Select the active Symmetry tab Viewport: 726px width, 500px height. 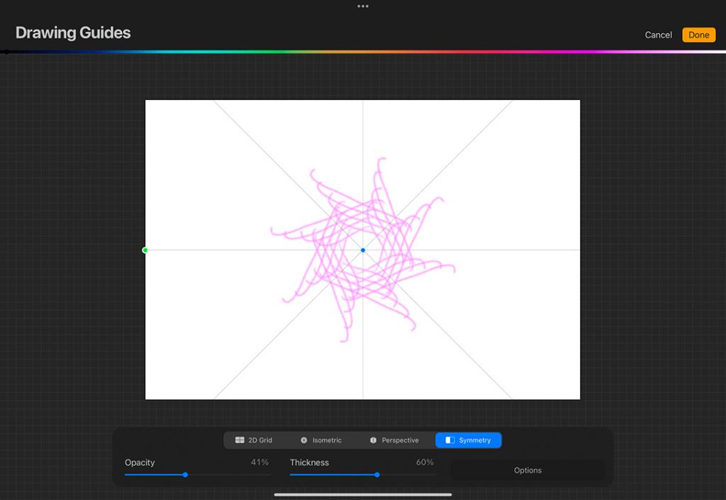click(x=469, y=440)
